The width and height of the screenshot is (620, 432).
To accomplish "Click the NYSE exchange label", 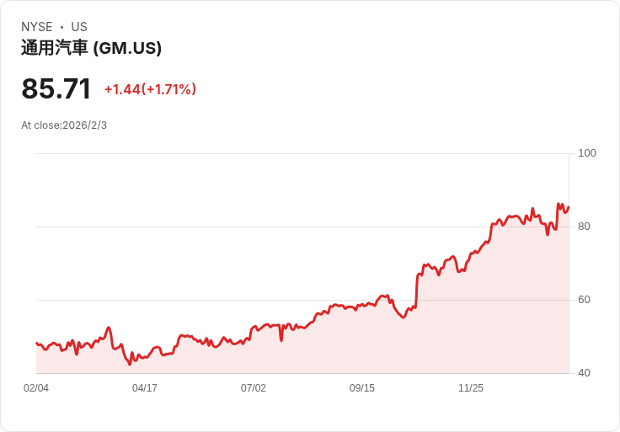I will tap(37, 27).
